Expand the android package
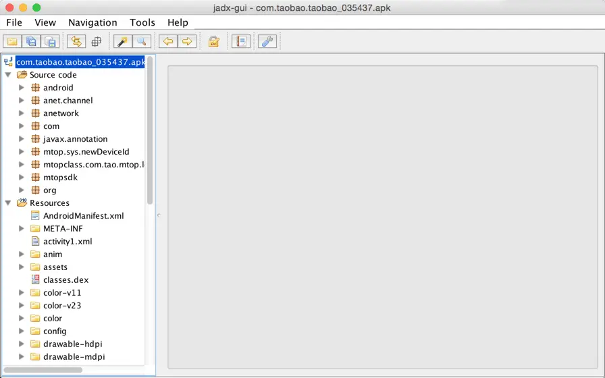 tap(22, 88)
